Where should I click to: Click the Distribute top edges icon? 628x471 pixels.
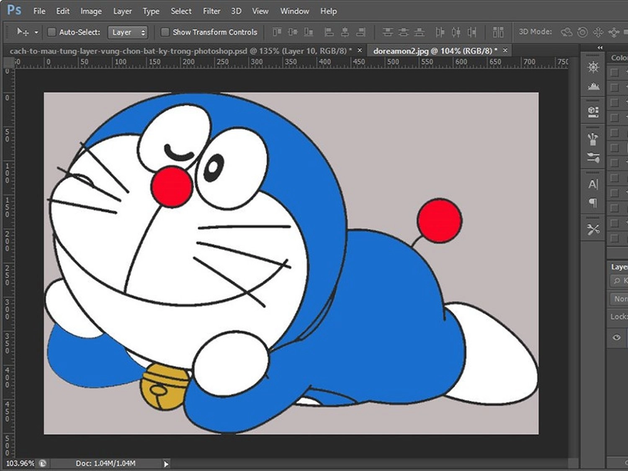coord(388,32)
